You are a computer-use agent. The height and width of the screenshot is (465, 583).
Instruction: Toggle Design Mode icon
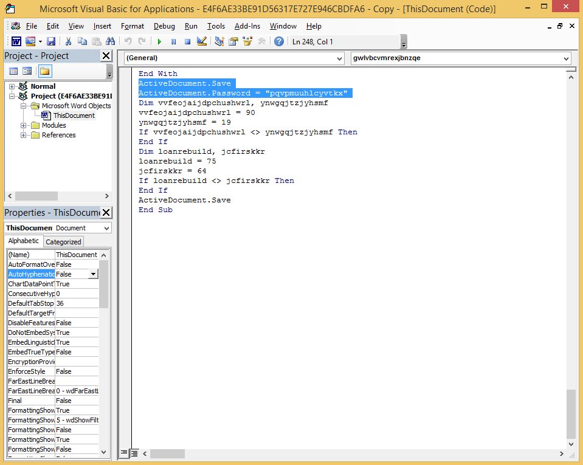[201, 41]
